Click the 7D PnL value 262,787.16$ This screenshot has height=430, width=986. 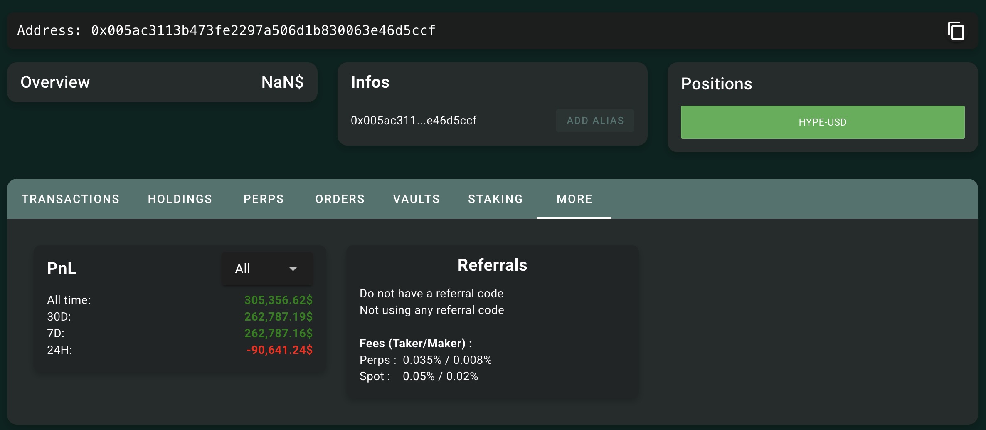pyautogui.click(x=279, y=334)
